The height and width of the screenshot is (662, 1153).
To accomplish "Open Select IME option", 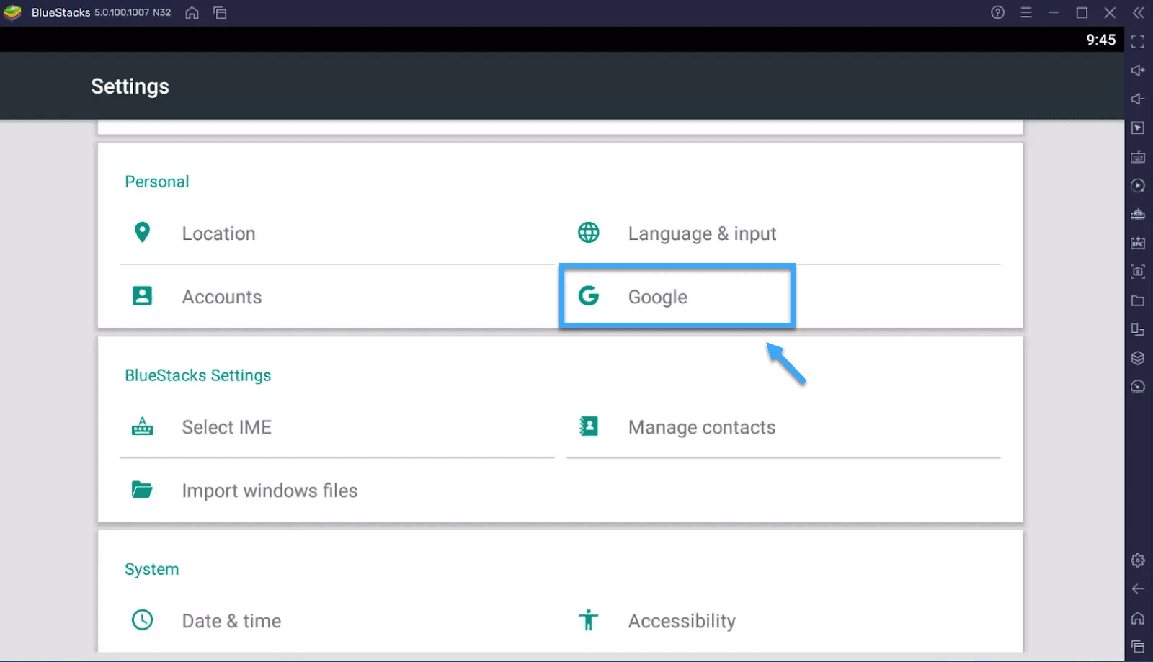I will point(337,427).
